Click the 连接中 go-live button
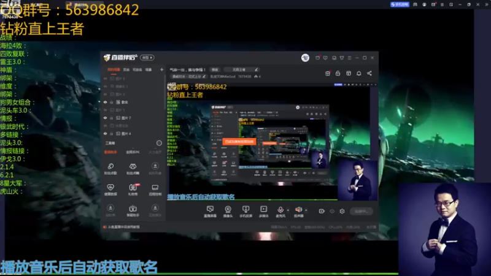 (x=361, y=211)
